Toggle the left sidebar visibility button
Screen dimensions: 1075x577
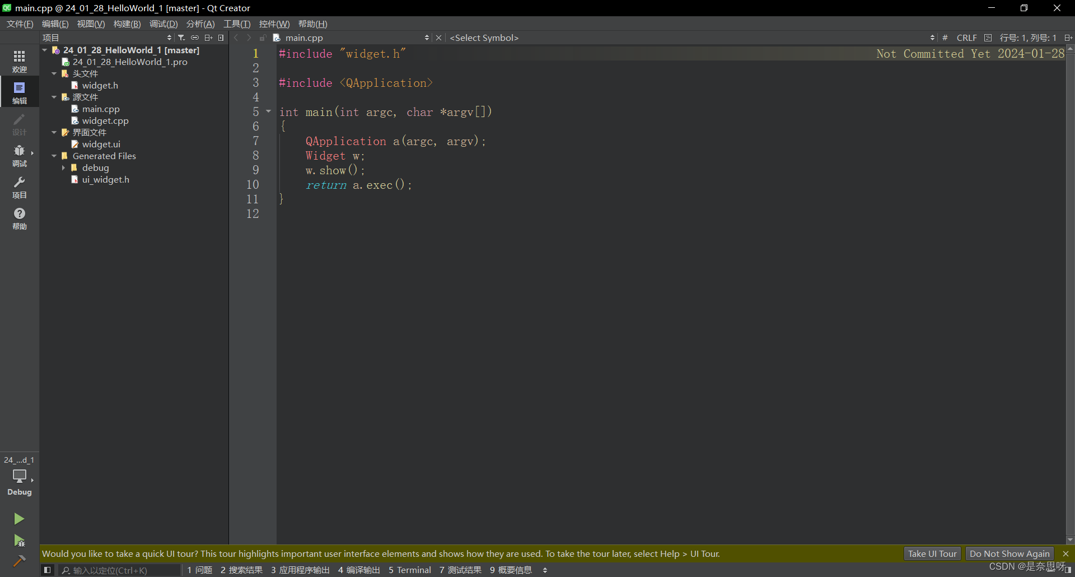click(x=48, y=570)
